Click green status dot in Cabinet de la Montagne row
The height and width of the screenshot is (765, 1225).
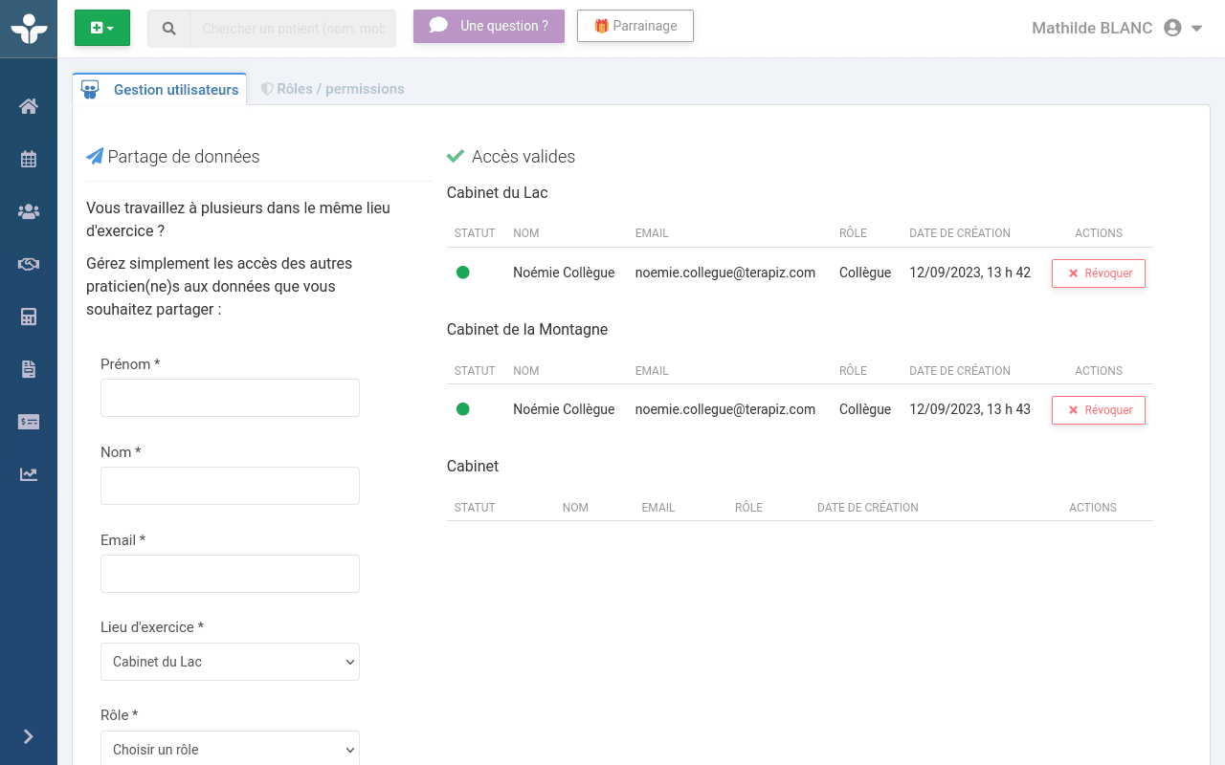[x=463, y=409]
